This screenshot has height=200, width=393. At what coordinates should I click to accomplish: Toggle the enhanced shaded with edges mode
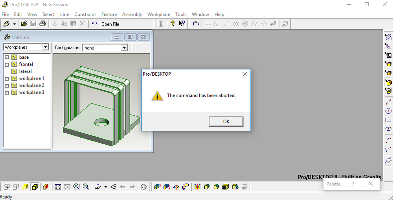click(x=35, y=187)
